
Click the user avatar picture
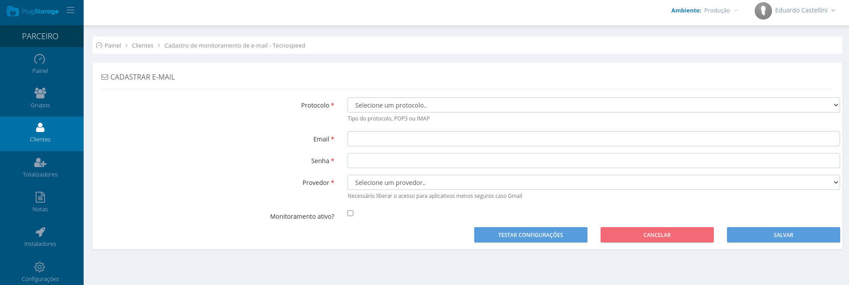[763, 11]
